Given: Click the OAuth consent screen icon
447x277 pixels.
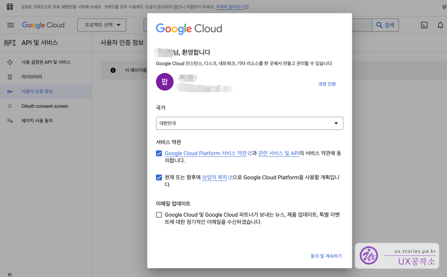Looking at the screenshot, I should (x=10, y=106).
